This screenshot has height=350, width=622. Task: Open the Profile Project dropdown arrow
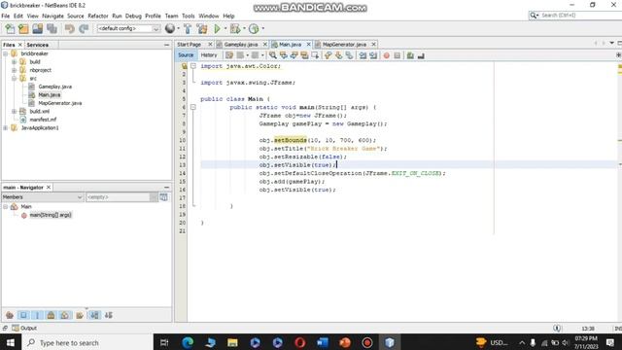[x=262, y=28]
